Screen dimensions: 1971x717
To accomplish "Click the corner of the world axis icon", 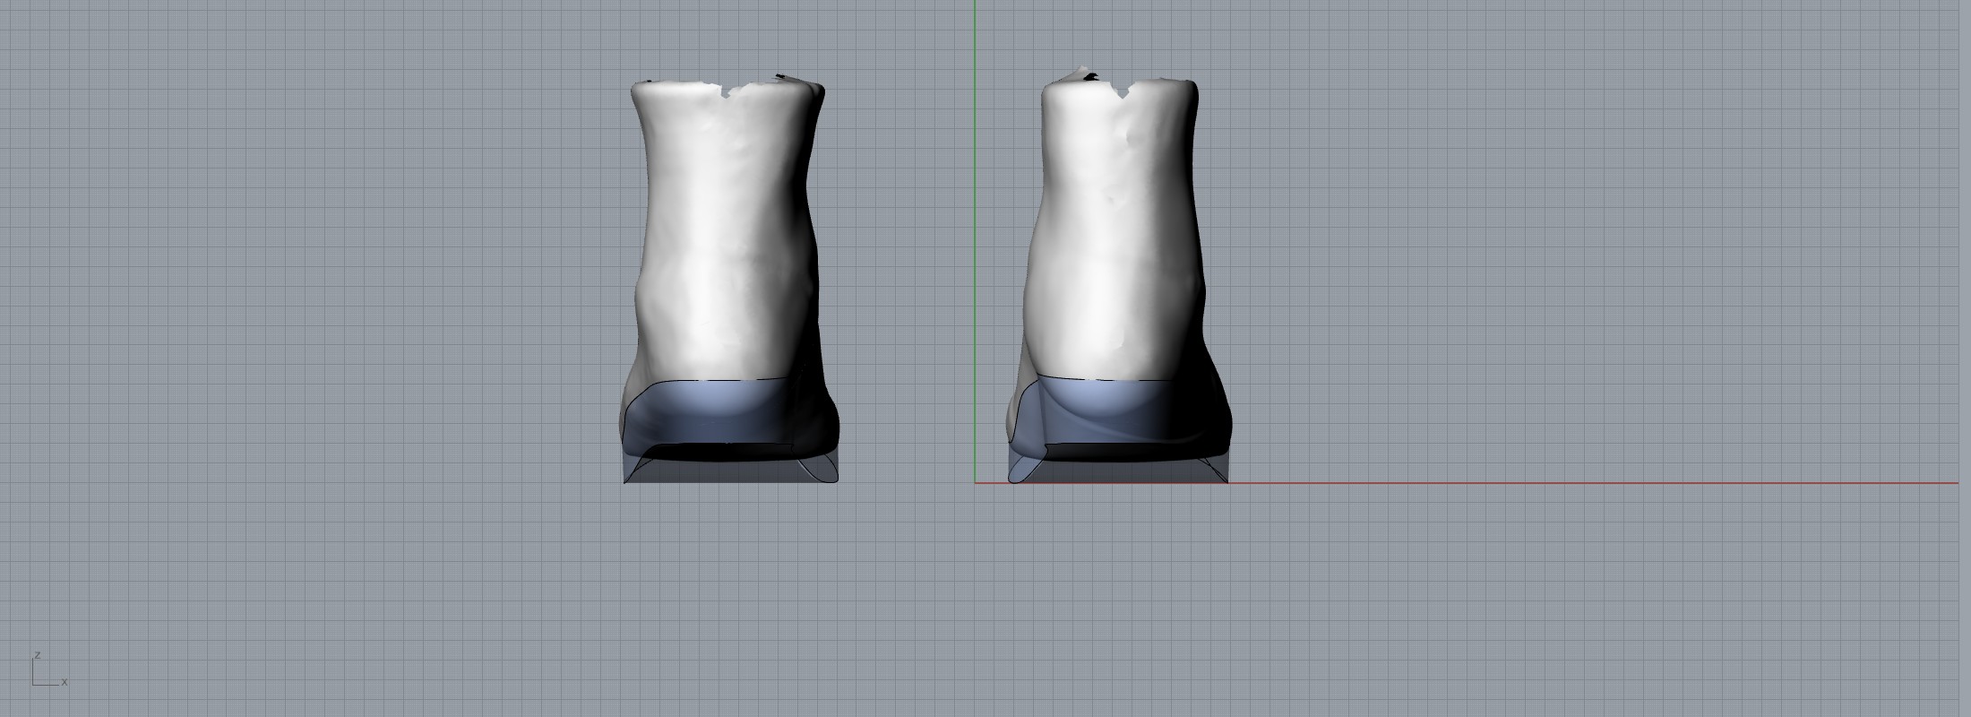I will coord(34,685).
